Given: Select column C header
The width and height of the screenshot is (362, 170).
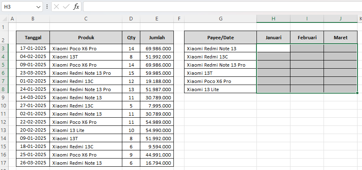Looking at the screenshot, I should tap(86, 19).
